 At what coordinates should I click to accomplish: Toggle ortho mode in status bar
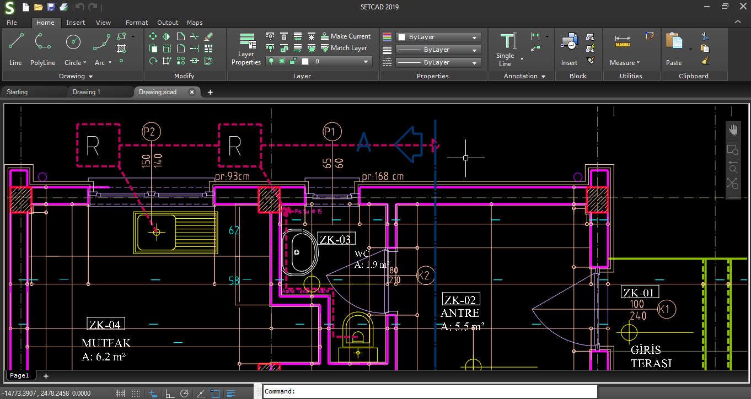[169, 393]
